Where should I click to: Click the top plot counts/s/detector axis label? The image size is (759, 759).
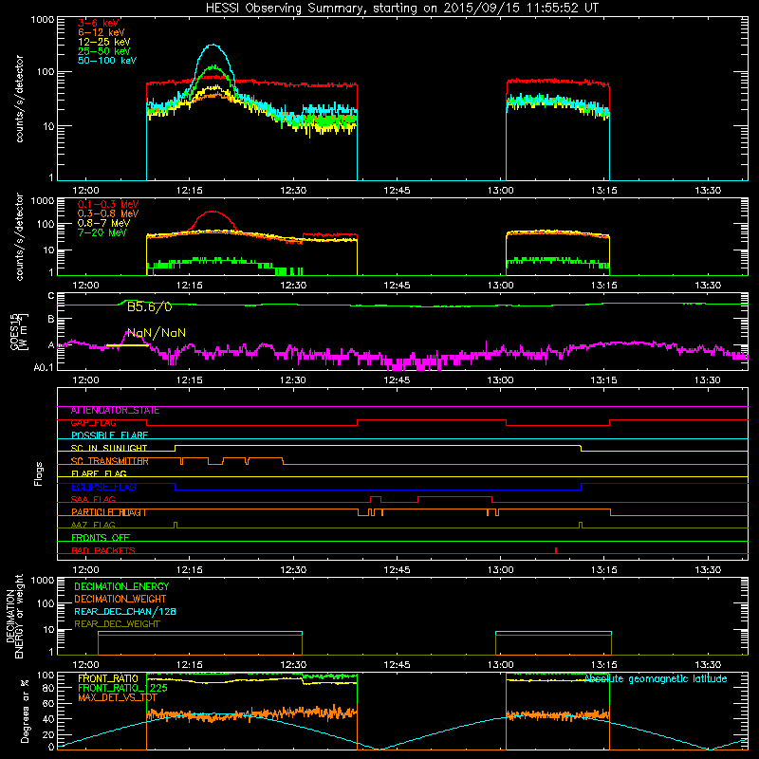(19, 99)
